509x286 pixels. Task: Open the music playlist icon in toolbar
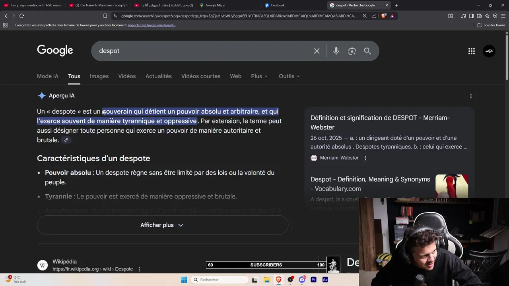click(x=464, y=16)
